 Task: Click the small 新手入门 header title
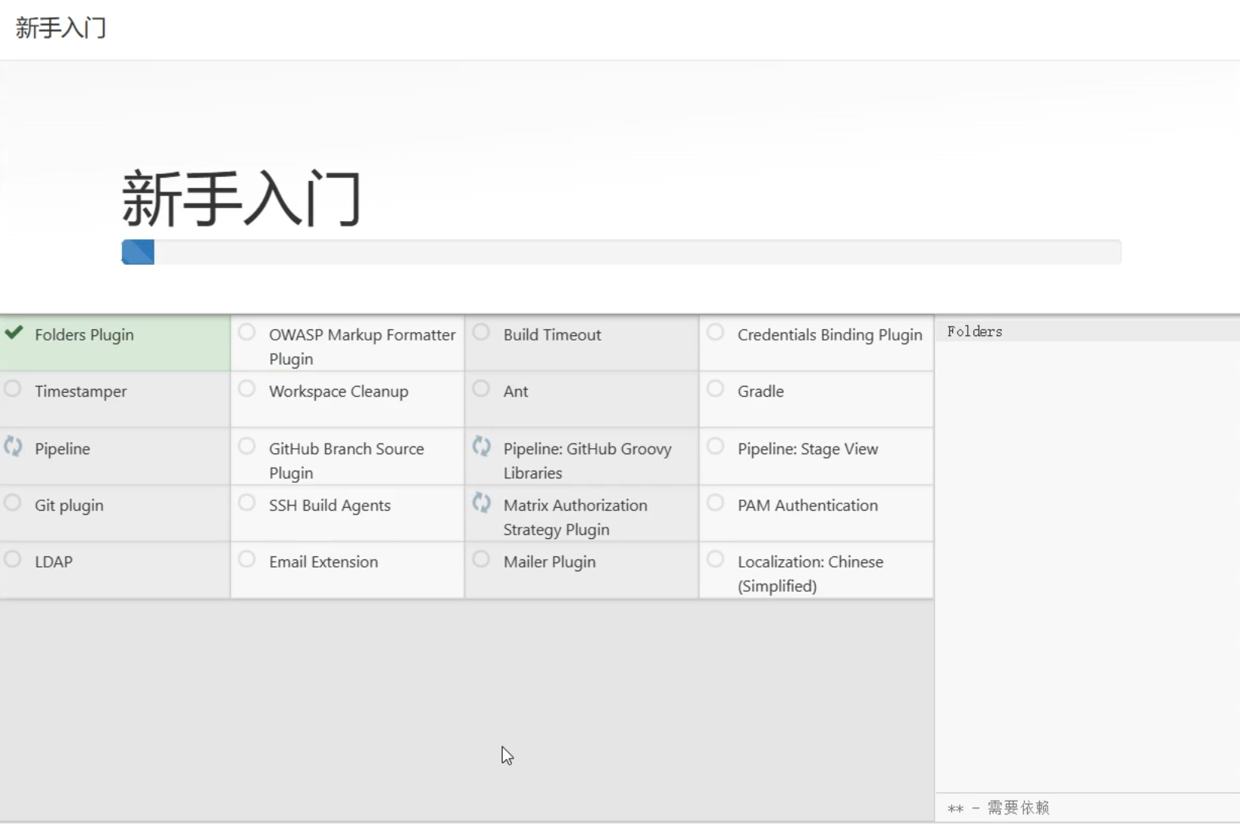[61, 28]
